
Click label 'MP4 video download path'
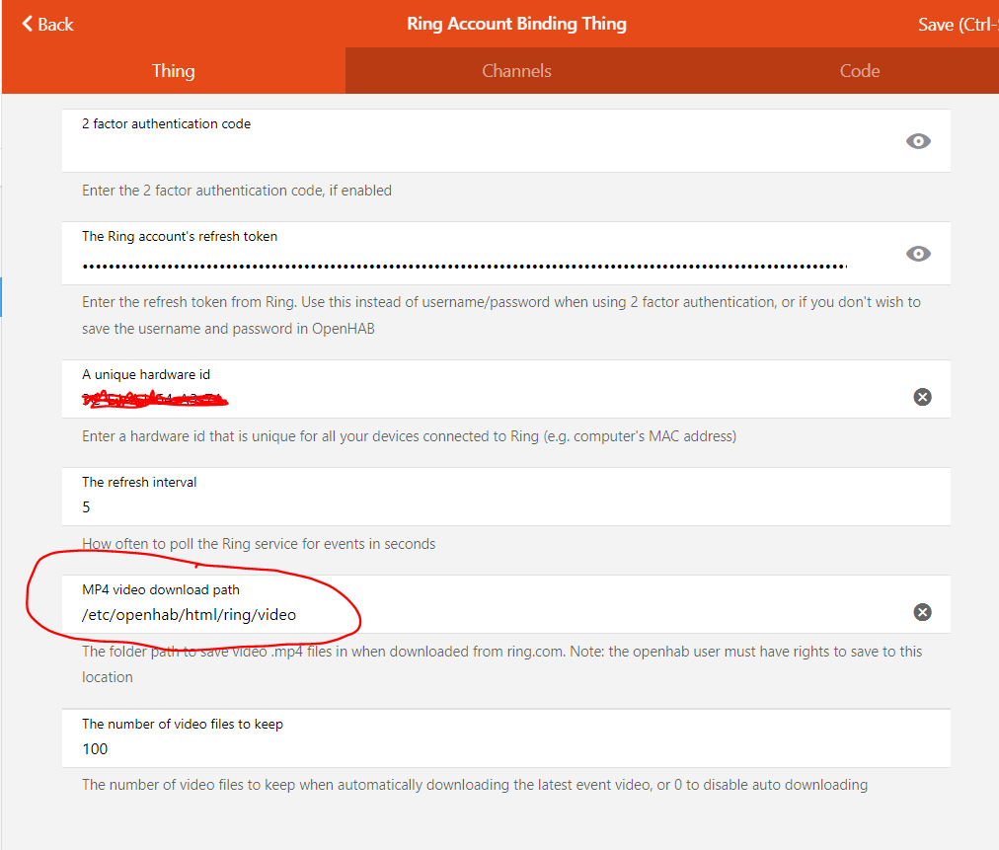pos(161,590)
